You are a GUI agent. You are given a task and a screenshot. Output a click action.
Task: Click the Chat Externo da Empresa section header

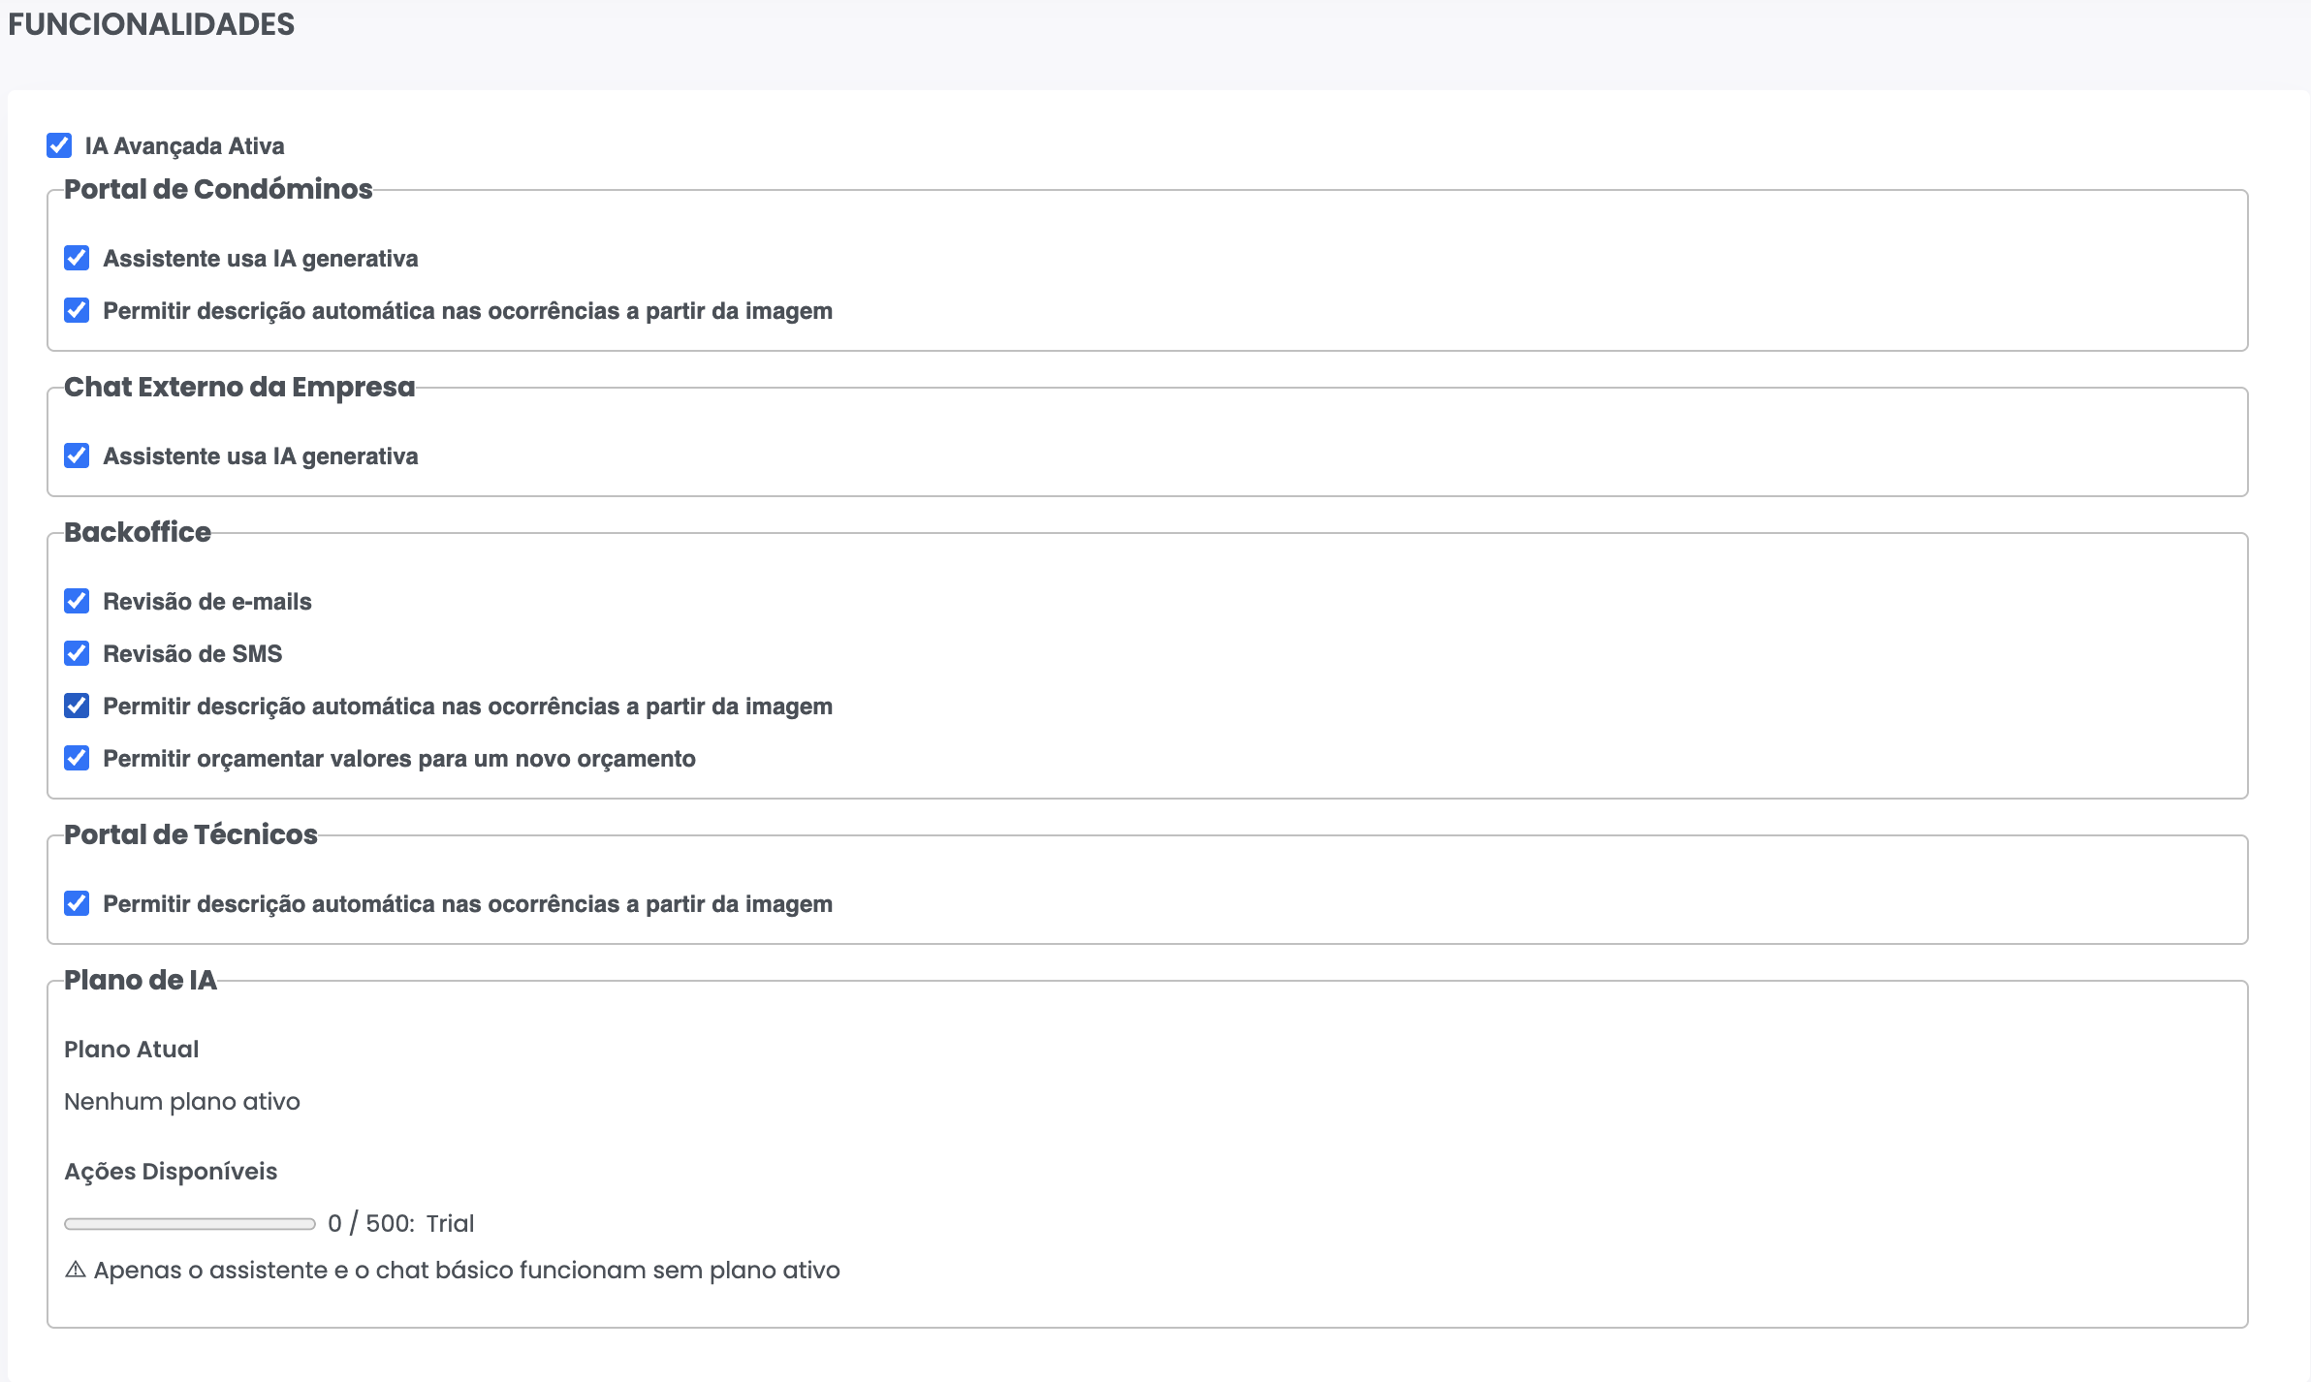pyautogui.click(x=239, y=386)
